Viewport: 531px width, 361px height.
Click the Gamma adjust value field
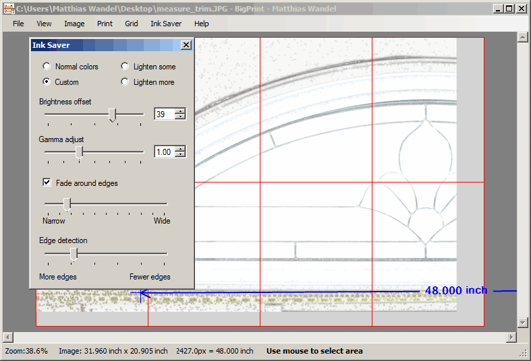click(163, 152)
